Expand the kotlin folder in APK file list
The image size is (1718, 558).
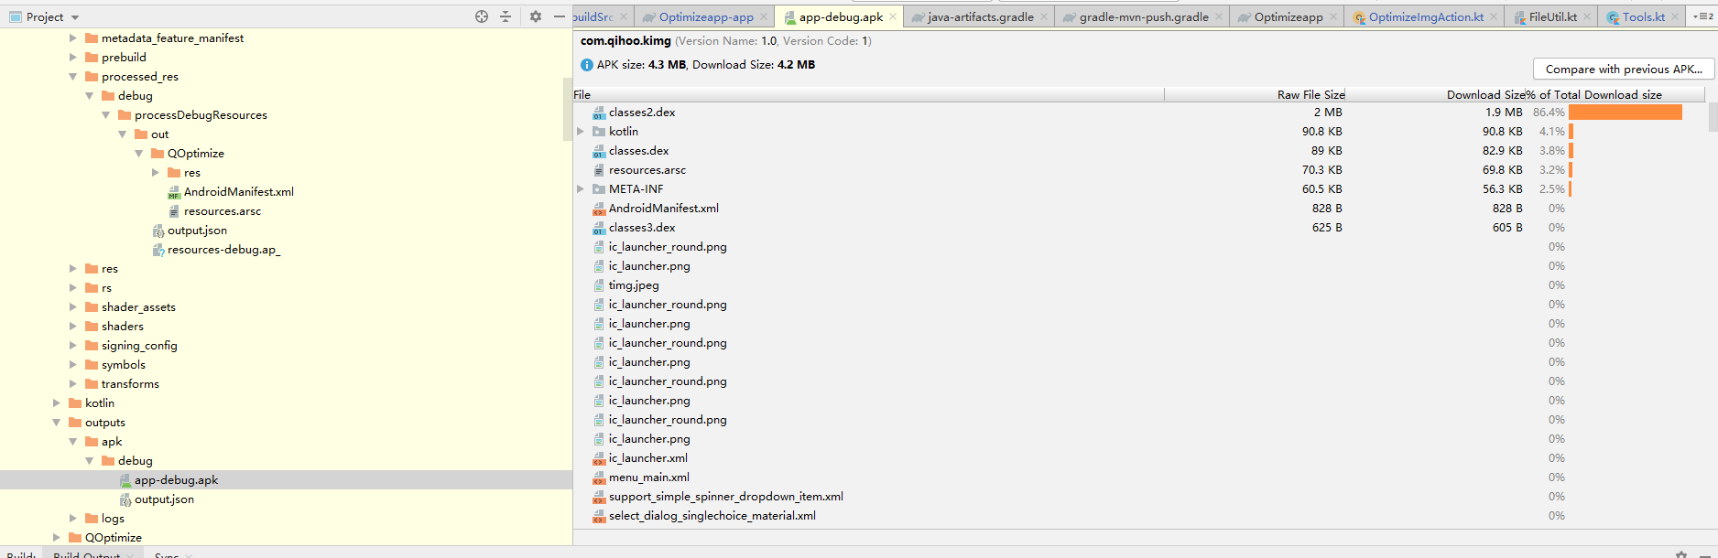tap(581, 132)
